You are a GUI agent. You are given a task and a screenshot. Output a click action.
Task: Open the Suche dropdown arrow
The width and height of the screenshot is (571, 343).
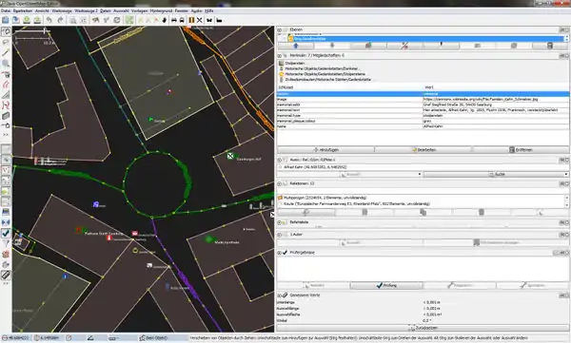point(566,175)
